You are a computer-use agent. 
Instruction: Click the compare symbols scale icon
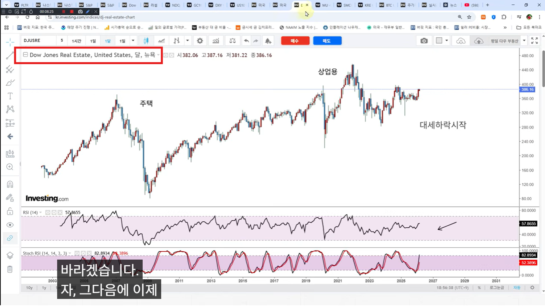233,41
